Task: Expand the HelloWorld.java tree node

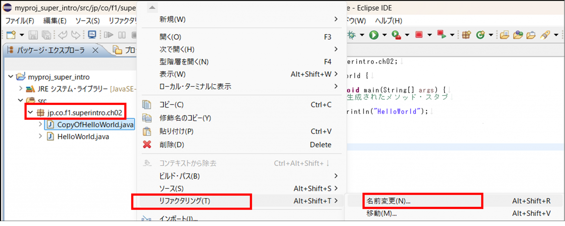Action: click(41, 136)
